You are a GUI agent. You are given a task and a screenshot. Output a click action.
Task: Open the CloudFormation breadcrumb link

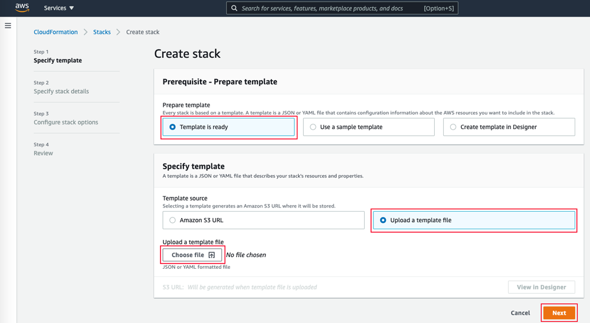55,32
